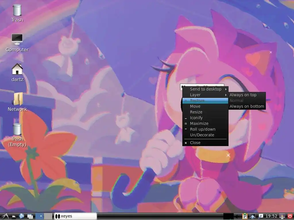Choose Close from the window menu
Image resolution: width=294 pixels, height=220 pixels.
click(x=205, y=143)
